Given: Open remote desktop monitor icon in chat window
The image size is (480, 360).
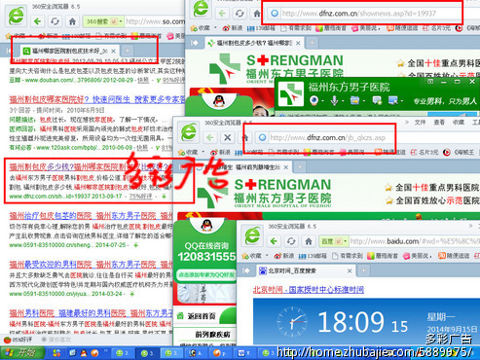Looking at the screenshot, I should [392, 100].
